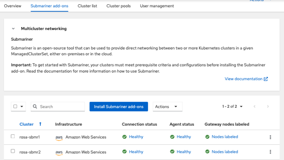Viewport: 284px width, 160px height.
Task: Switch to the Cluster list tab
Action: [87, 6]
